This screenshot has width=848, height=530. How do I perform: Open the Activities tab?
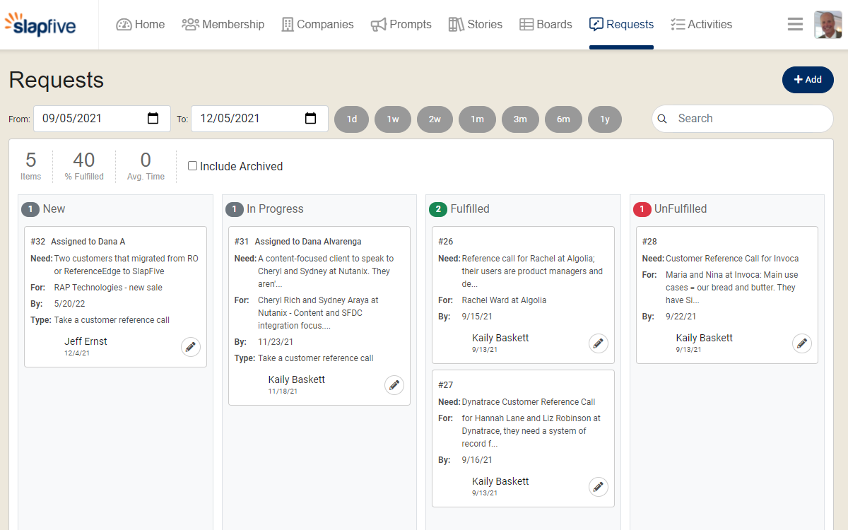coord(701,24)
